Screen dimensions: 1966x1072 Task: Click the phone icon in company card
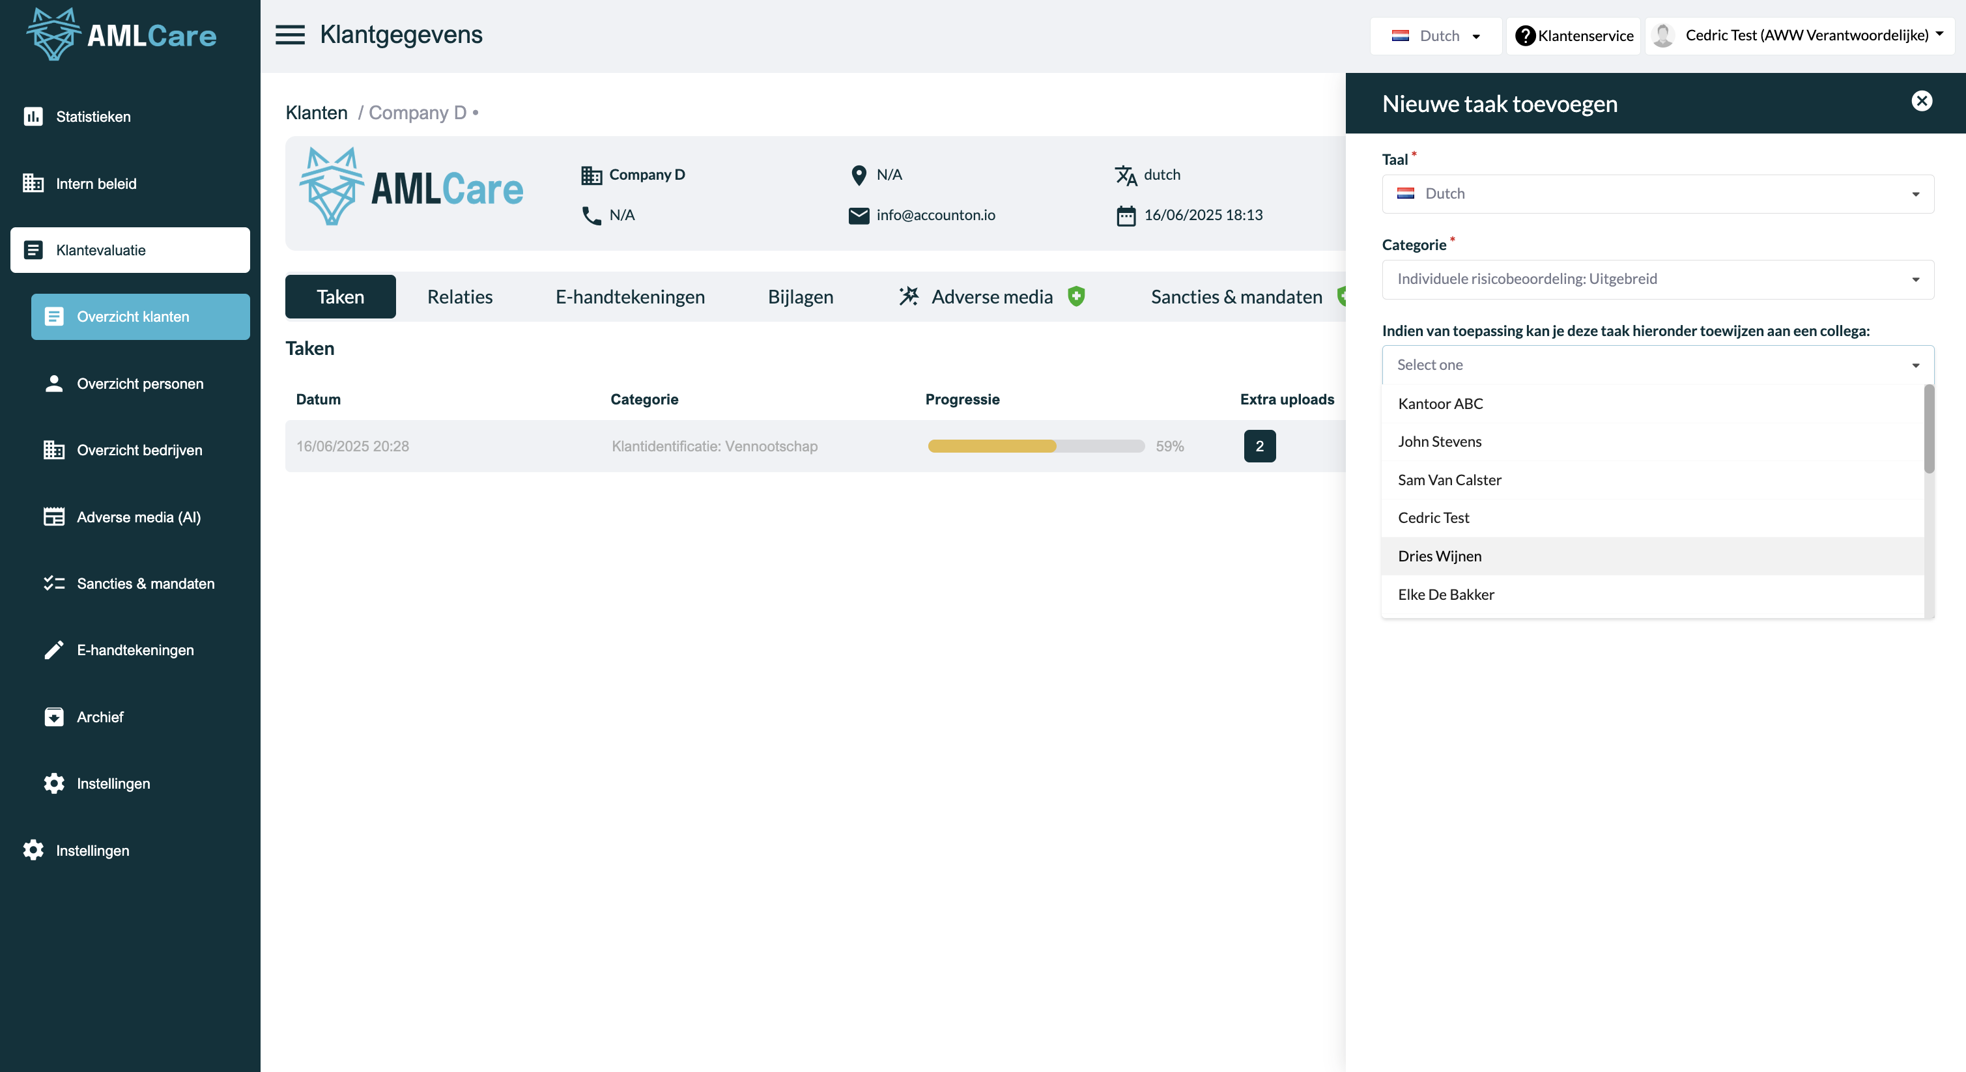click(591, 215)
